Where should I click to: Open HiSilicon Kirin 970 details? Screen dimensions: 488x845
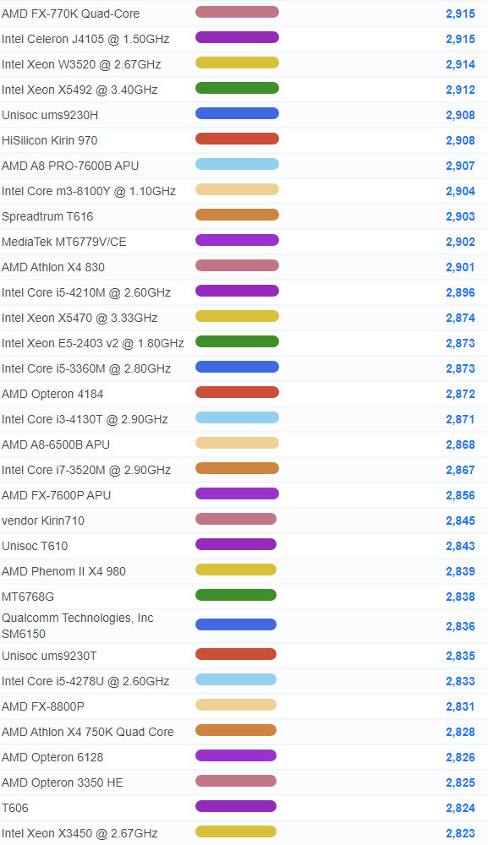tap(49, 140)
